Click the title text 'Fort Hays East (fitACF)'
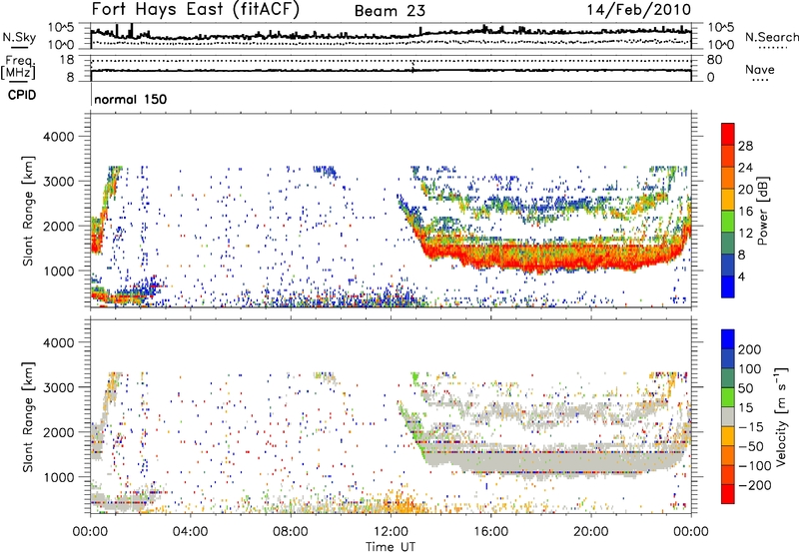 (x=195, y=10)
